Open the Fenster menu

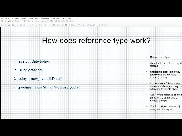[x=64, y=18]
